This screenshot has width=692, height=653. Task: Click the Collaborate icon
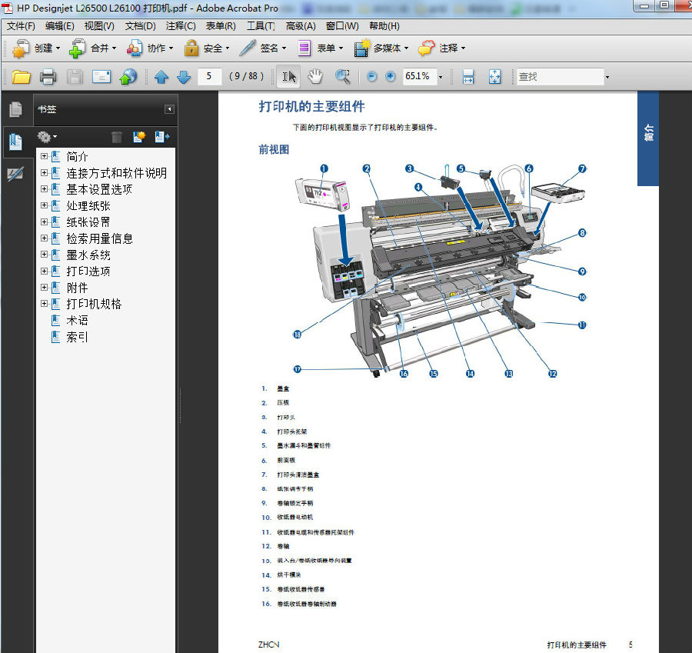pos(134,48)
